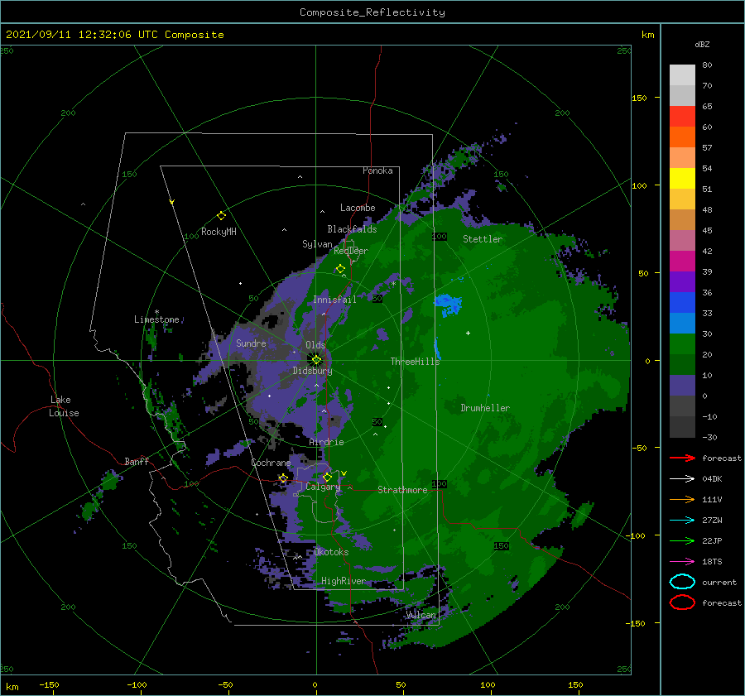Viewport: 745px width, 696px height.
Task: Click the magenta 18TS arrow legend icon
Action: [x=682, y=562]
